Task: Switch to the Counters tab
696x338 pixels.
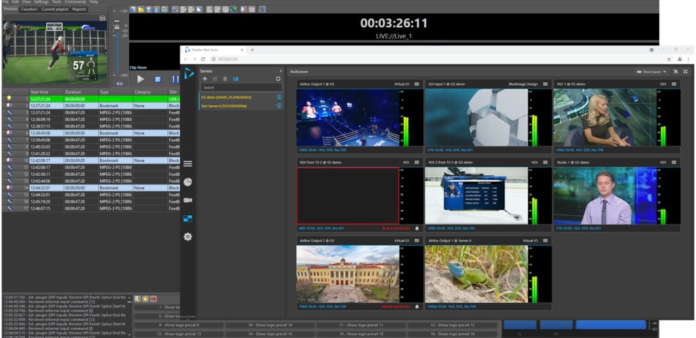Action: (29, 9)
